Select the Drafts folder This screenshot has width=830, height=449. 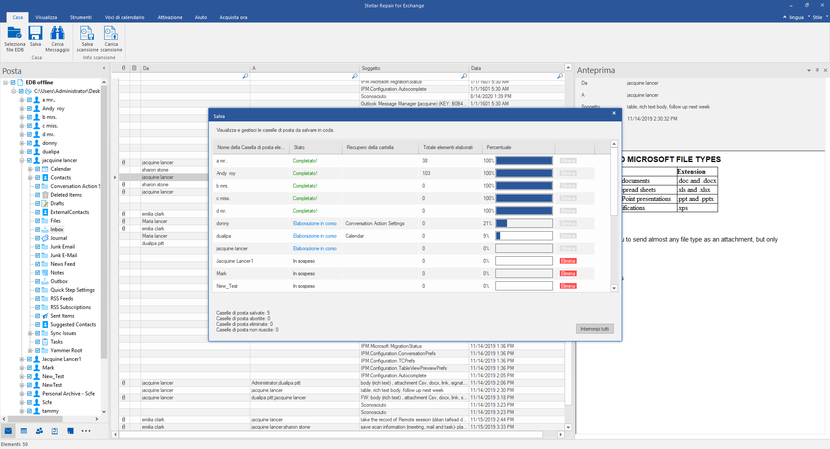pos(57,204)
